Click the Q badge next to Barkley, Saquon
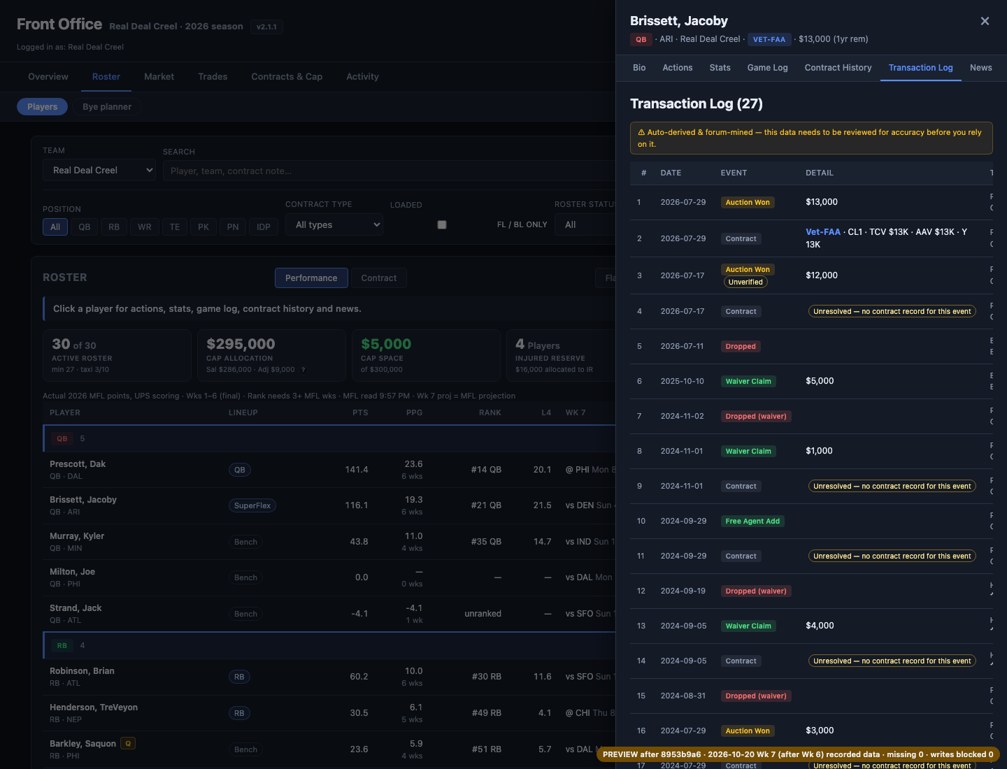Screen dimensions: 1007x769 128,743
